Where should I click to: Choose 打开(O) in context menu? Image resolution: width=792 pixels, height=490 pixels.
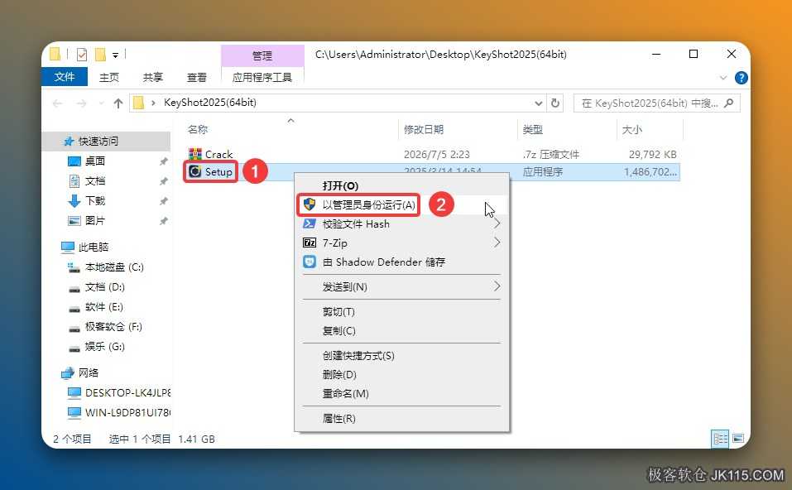point(402,185)
